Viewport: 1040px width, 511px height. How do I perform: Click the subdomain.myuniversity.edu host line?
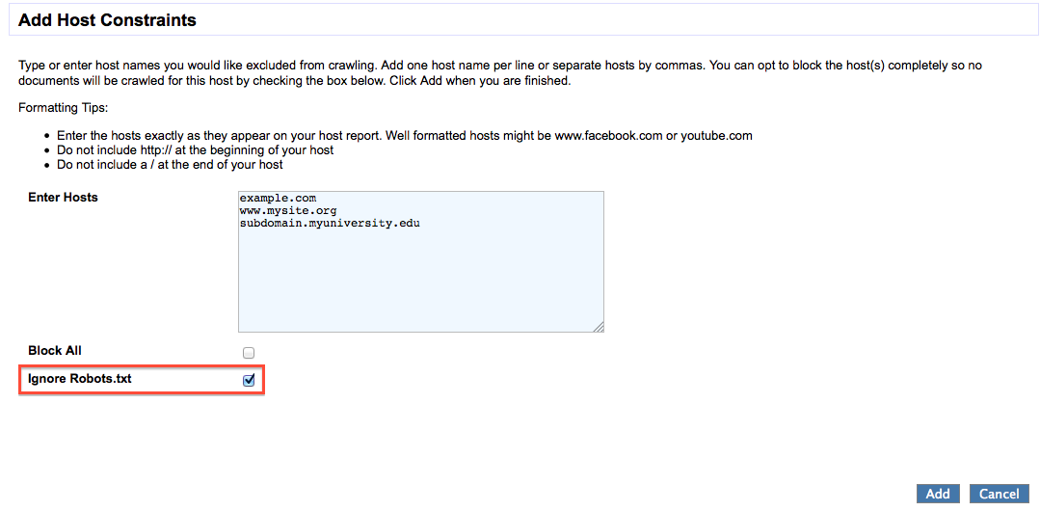[x=330, y=223]
